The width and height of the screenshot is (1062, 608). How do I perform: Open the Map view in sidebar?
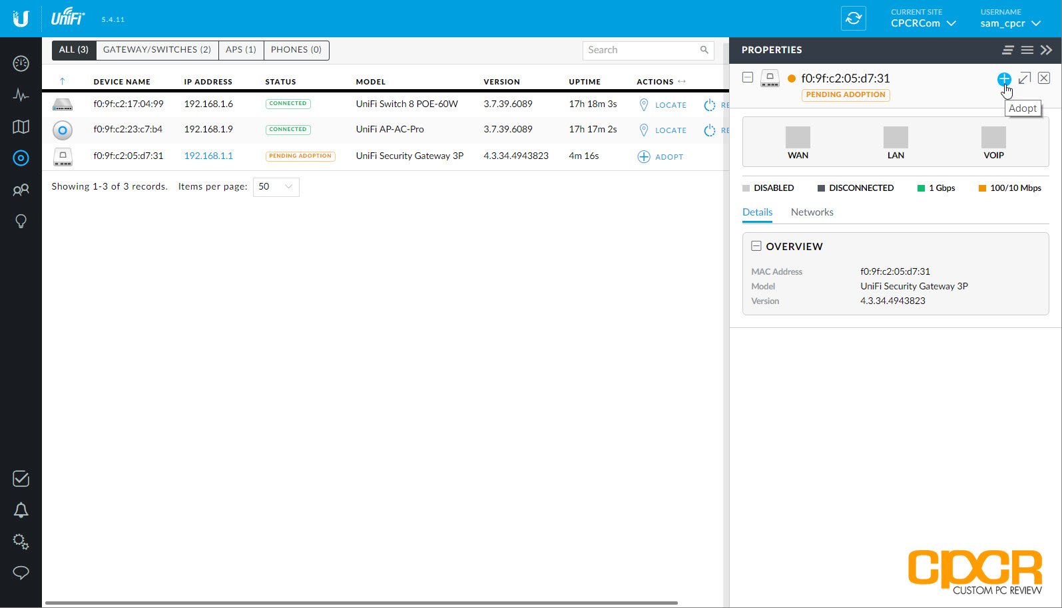(x=21, y=126)
